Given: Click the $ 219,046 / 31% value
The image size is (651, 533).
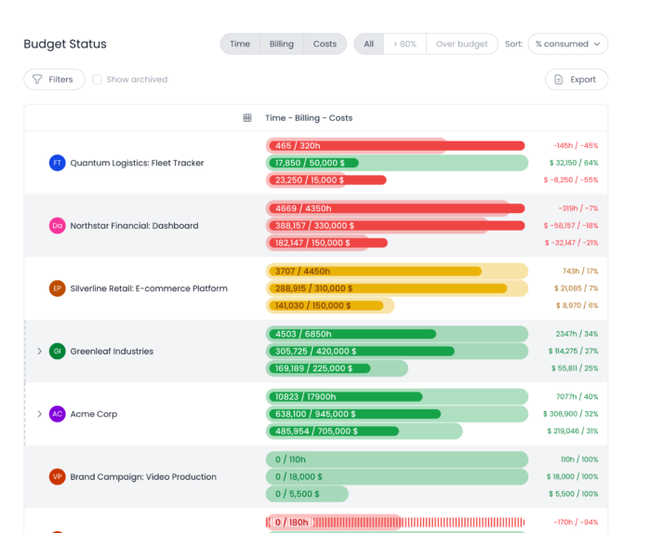Looking at the screenshot, I should point(573,431).
